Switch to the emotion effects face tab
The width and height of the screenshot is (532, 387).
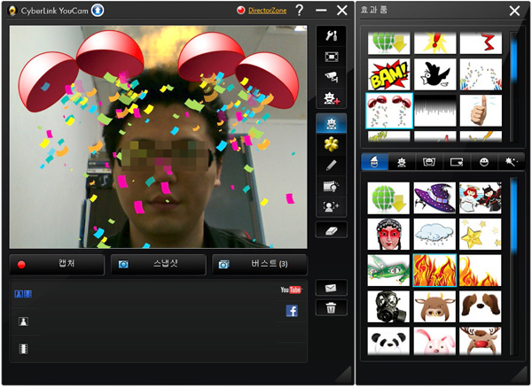tap(402, 162)
